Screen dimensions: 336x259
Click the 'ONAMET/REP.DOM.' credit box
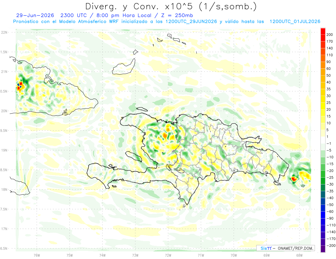tap(285, 248)
